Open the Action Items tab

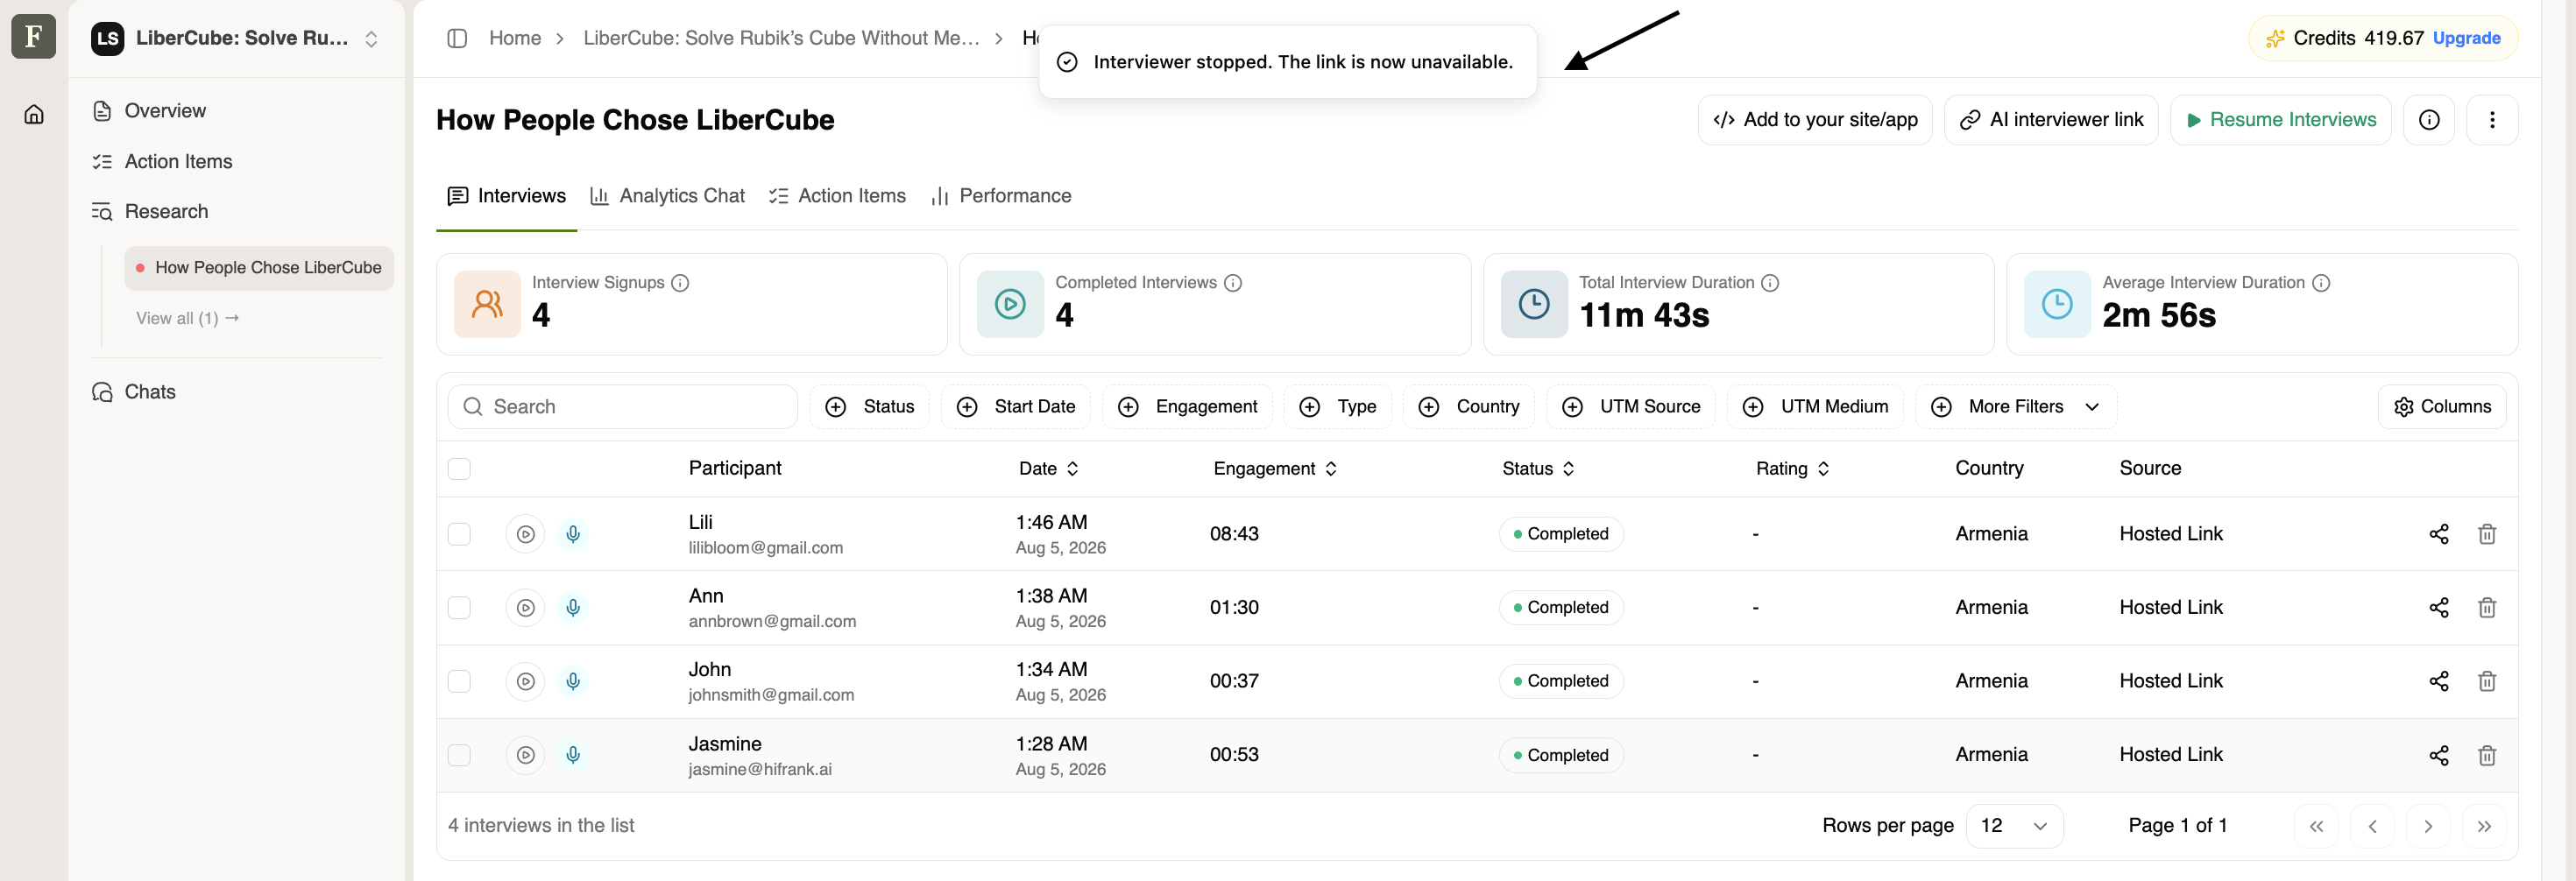[837, 196]
